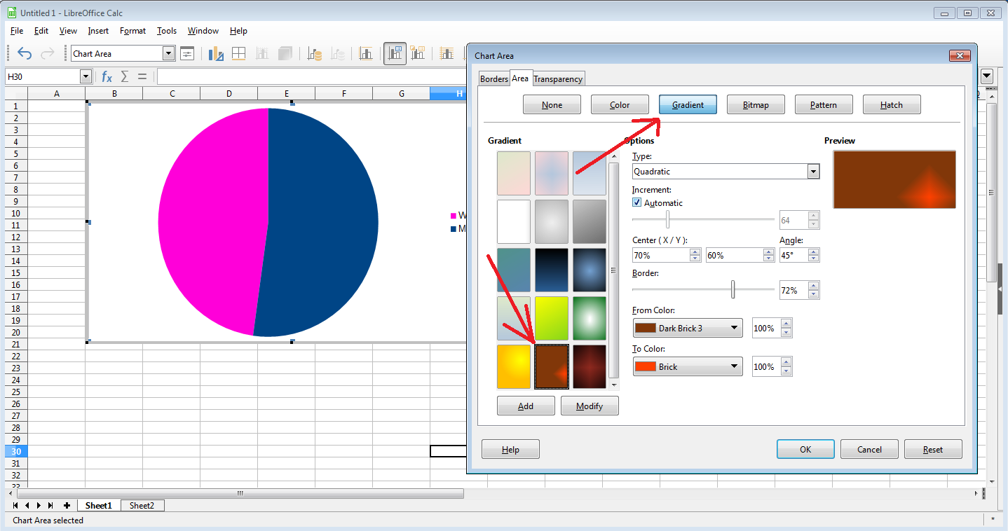Image resolution: width=1008 pixels, height=531 pixels.
Task: Select the Hatch fill button
Action: pos(892,105)
